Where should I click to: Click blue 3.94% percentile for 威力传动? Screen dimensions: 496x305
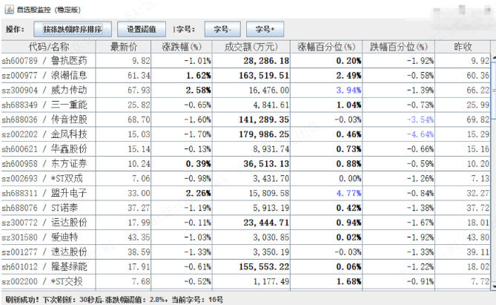348,91
